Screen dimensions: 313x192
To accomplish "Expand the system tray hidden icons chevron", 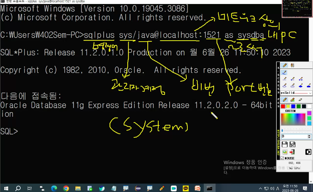I will coord(260,188).
